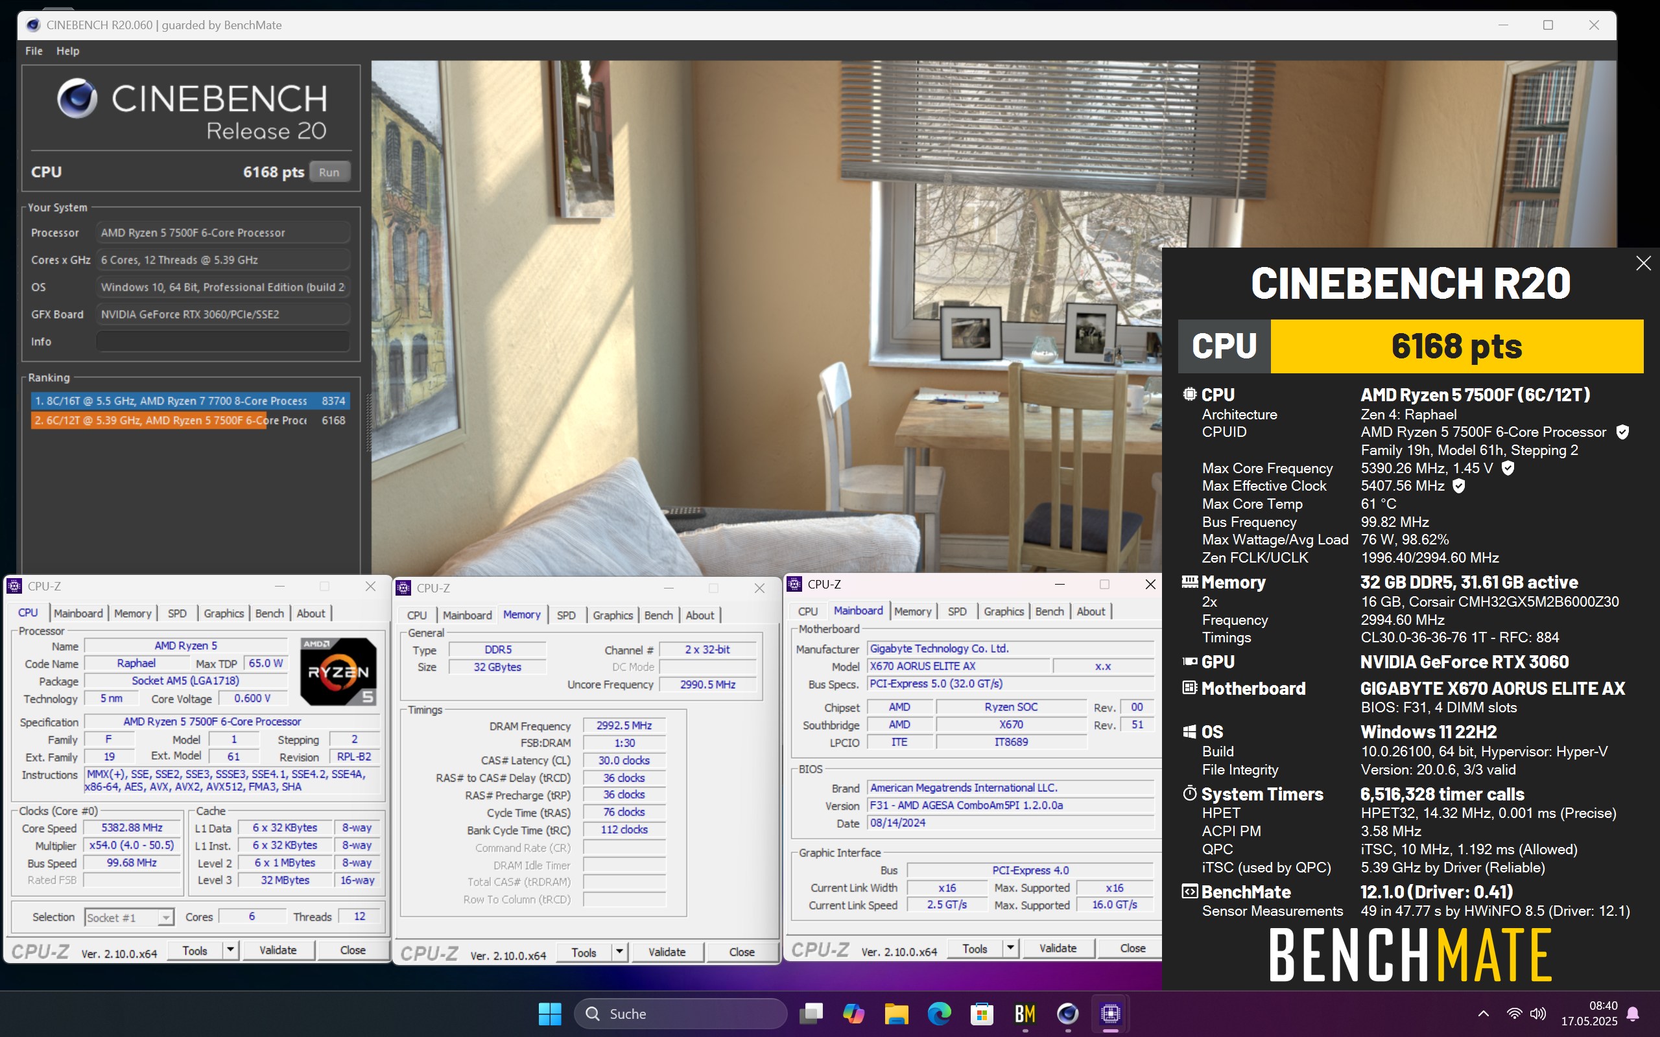
Task: Select ranking entry Ryzen 5 7500F 6168
Action: pyautogui.click(x=190, y=421)
